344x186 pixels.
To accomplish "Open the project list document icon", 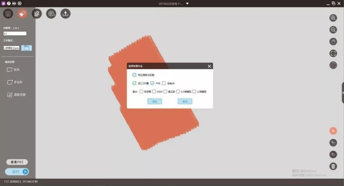I will [8, 14].
